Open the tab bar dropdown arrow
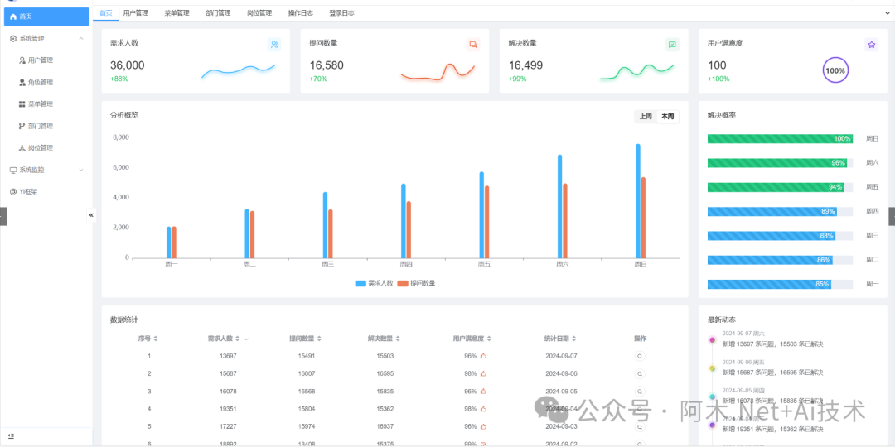The image size is (895, 447). tap(888, 12)
